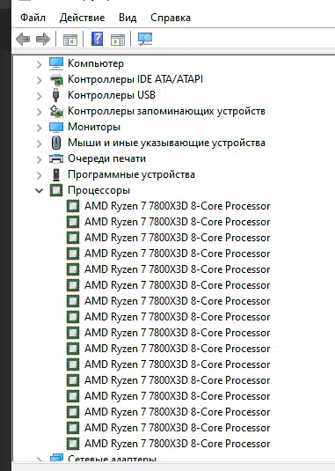Toggle the action pane toolbar icon
Screen dimensions: 335x471
118,39
